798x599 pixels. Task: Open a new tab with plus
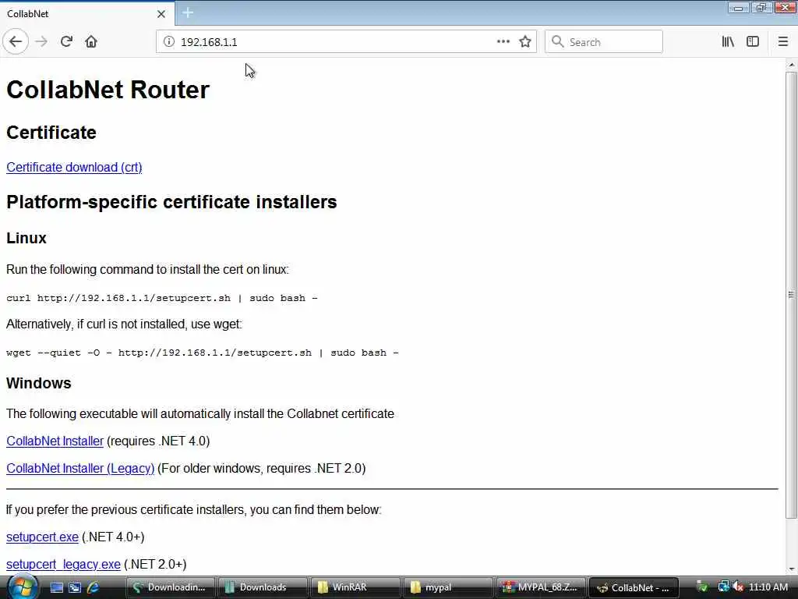[x=187, y=12]
